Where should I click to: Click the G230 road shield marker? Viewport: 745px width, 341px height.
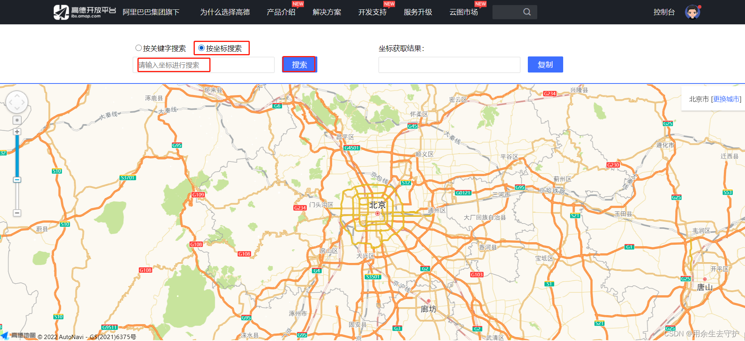click(x=613, y=165)
